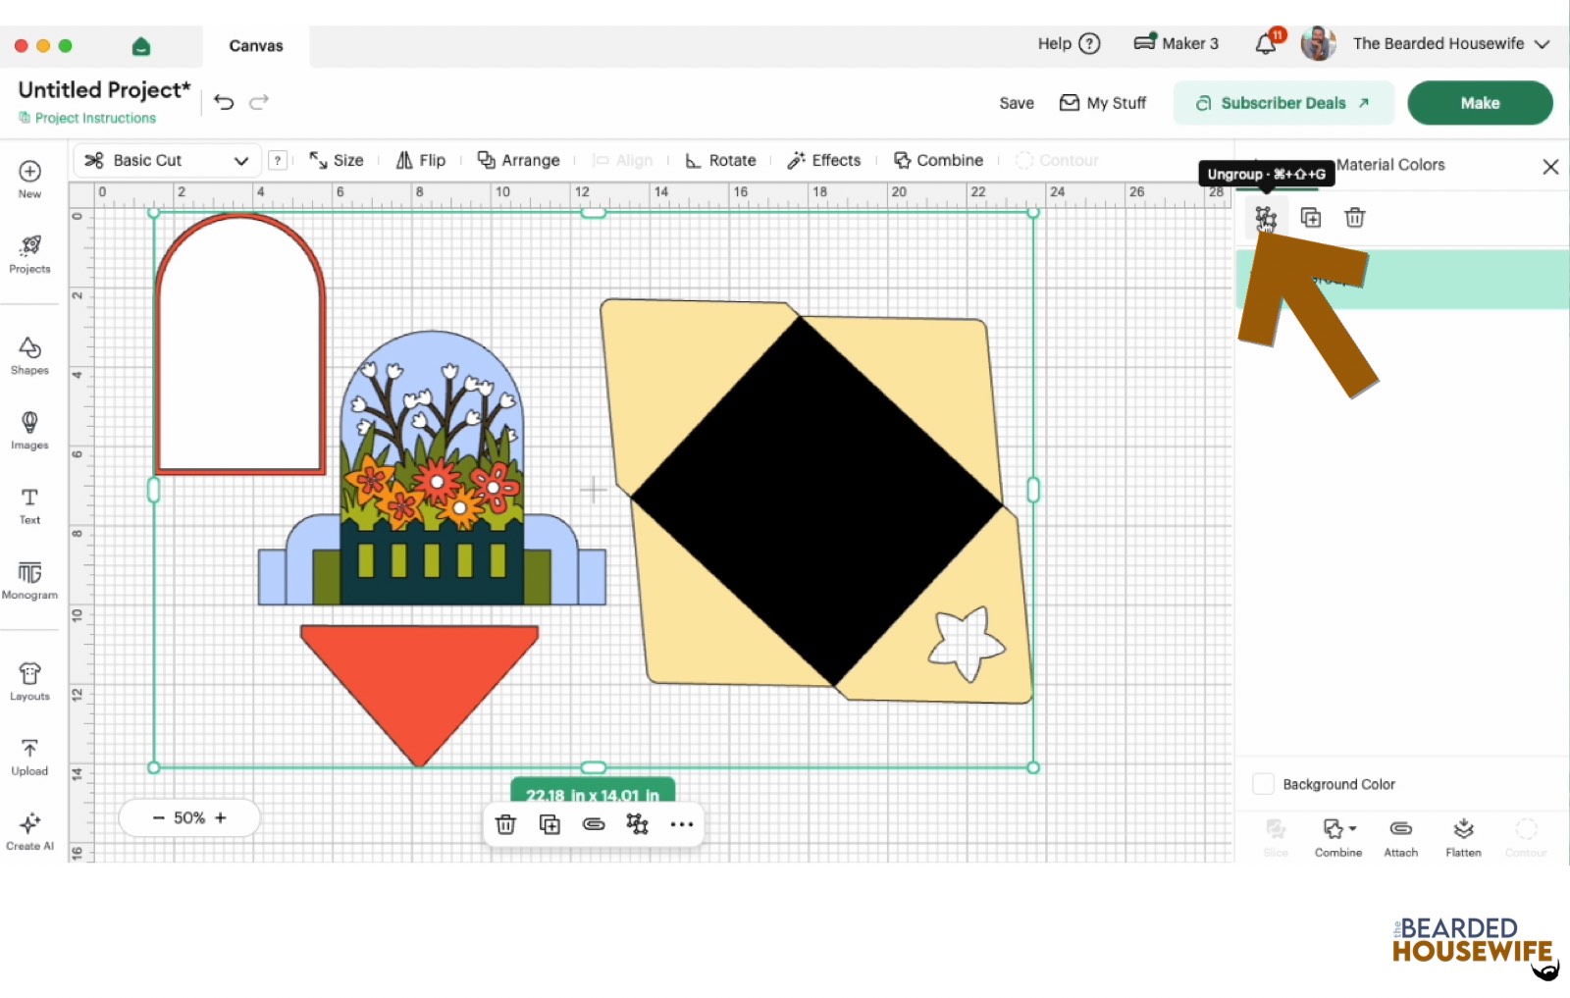This screenshot has width=1570, height=998.
Task: Click the Ungroup icon in the layers panel
Action: coord(1265,217)
